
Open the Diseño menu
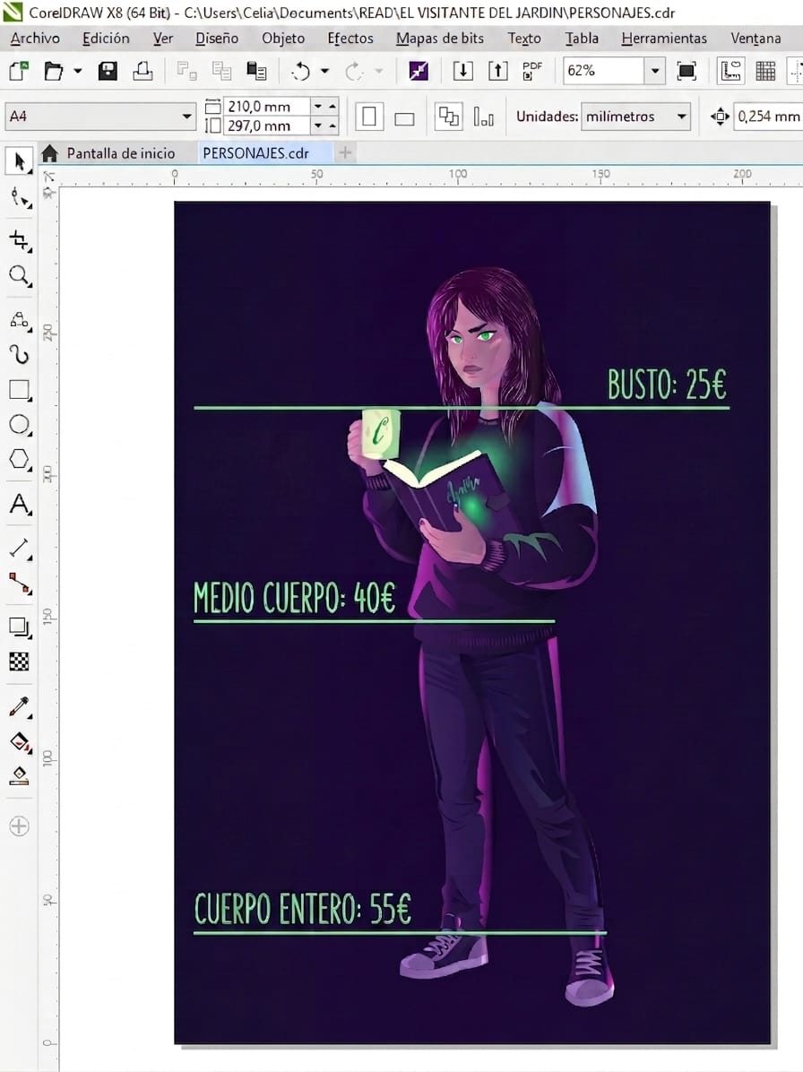click(x=217, y=39)
